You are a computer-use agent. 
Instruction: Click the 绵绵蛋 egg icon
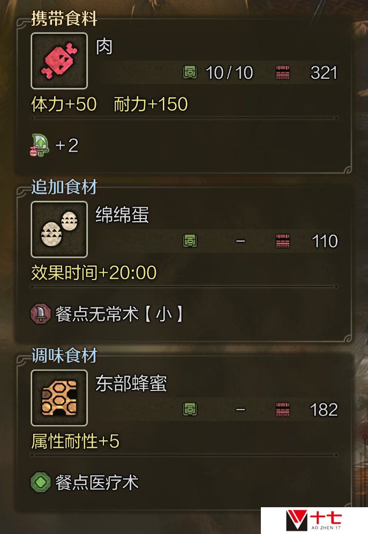pos(59,229)
